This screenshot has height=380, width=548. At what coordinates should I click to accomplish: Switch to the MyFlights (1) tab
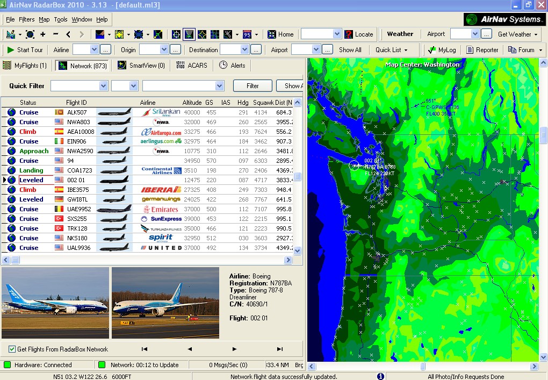25,66
